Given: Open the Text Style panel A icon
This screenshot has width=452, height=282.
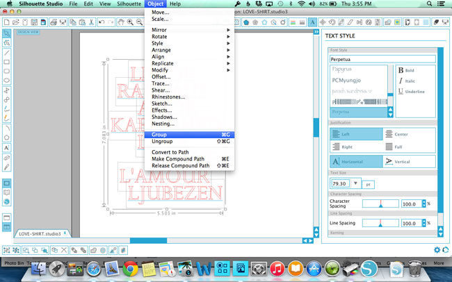Looking at the screenshot, I should pyautogui.click(x=312, y=22).
